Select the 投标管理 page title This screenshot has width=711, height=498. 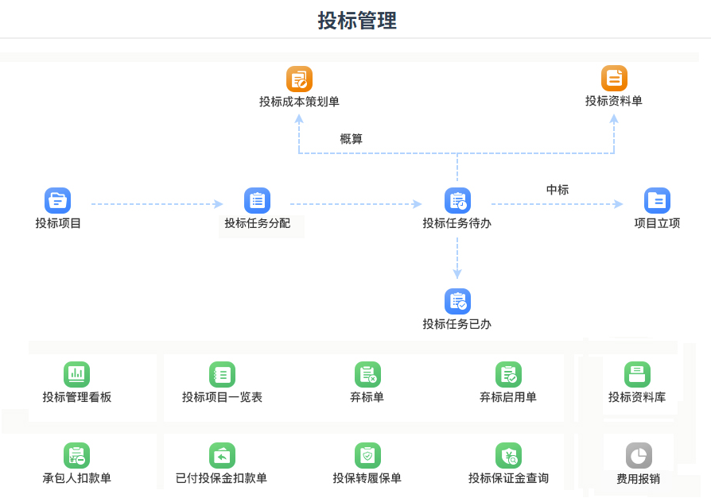click(355, 21)
